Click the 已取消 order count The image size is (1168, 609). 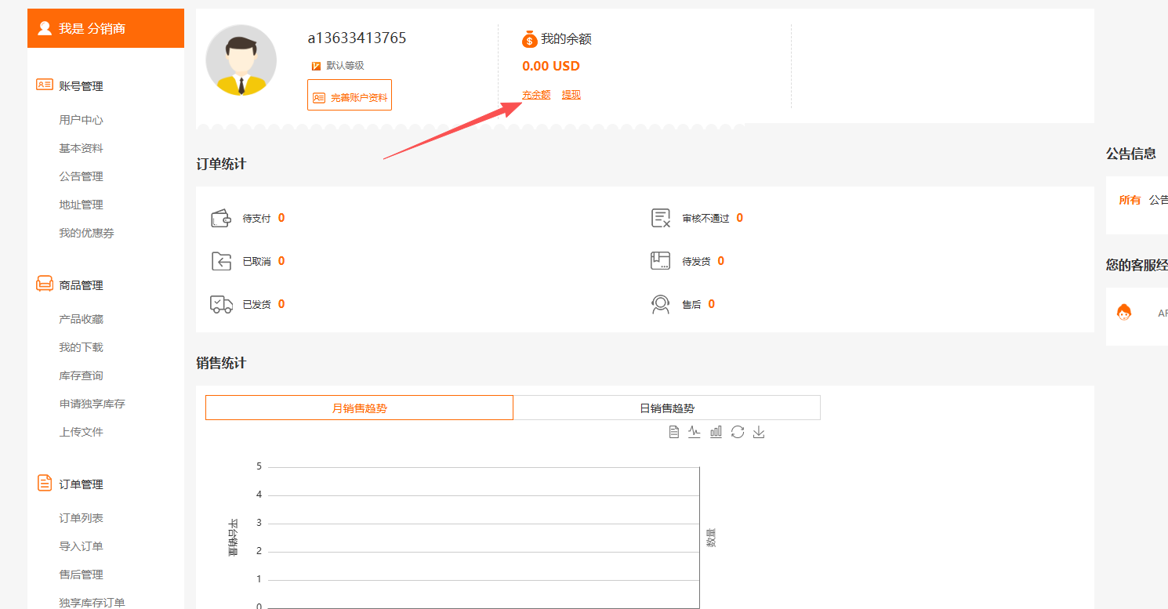tap(281, 261)
